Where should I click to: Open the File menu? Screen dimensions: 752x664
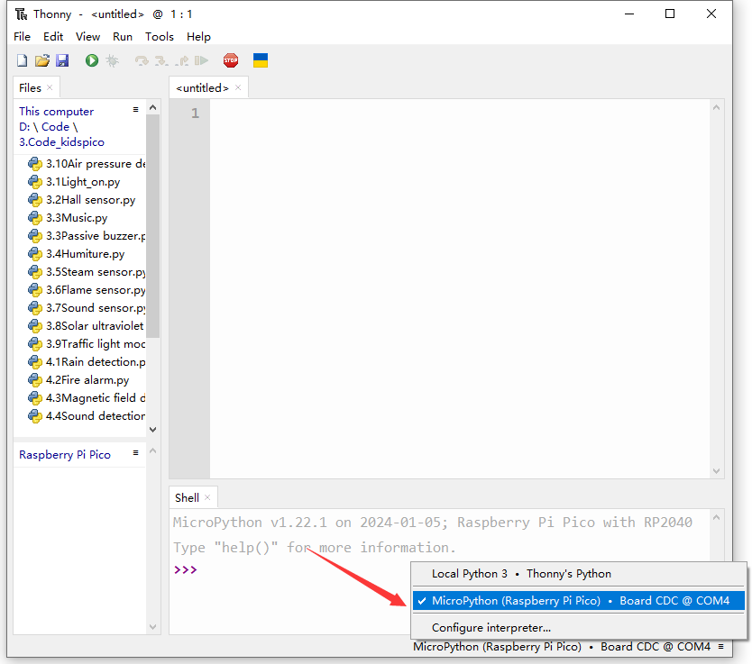[22, 37]
